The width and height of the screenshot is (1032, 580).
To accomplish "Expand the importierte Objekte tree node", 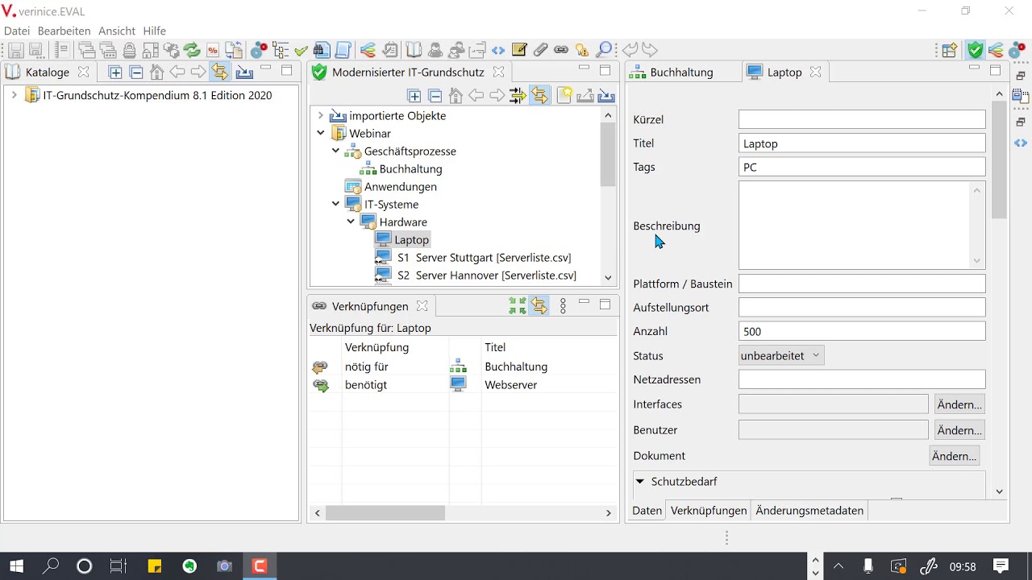I will coord(321,115).
